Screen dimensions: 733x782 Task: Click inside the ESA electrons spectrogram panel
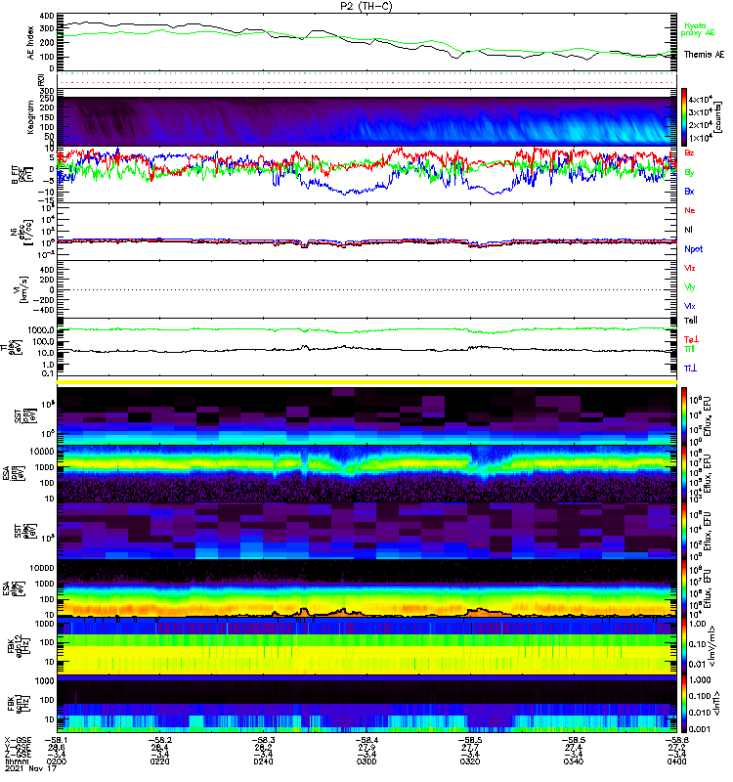click(x=367, y=588)
